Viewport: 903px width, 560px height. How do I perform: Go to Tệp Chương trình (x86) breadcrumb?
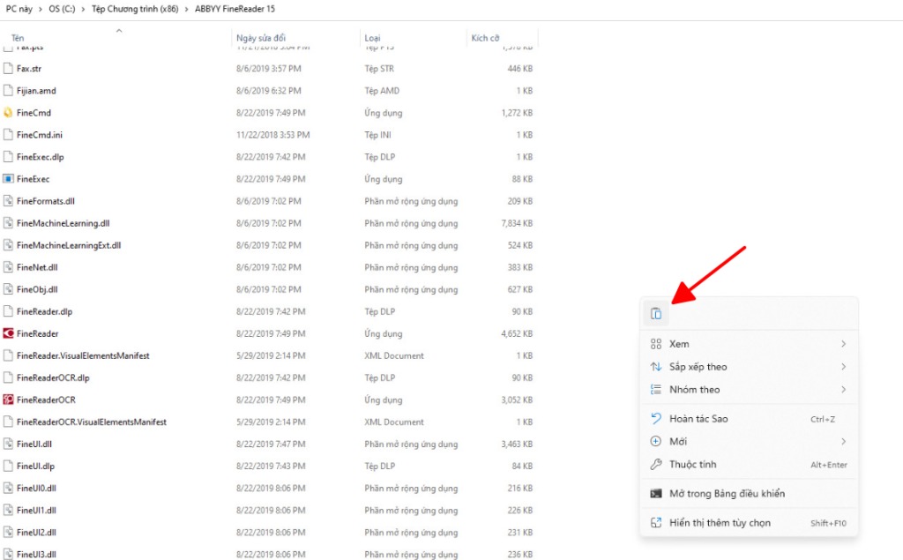coord(135,9)
